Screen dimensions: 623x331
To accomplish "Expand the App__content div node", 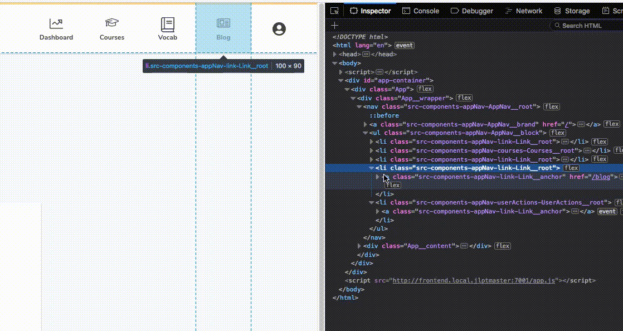I will pyautogui.click(x=359, y=246).
